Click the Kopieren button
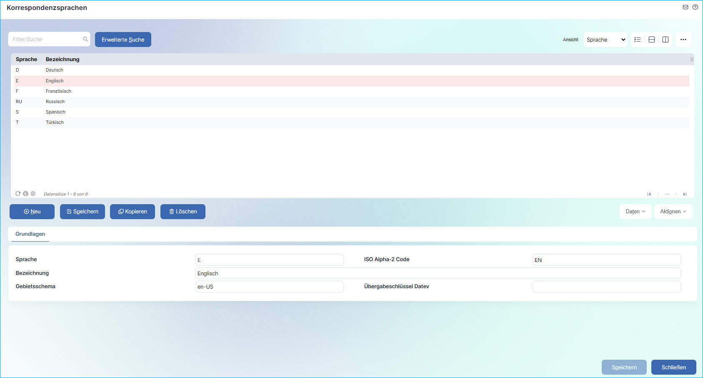This screenshot has width=703, height=378. pyautogui.click(x=133, y=212)
